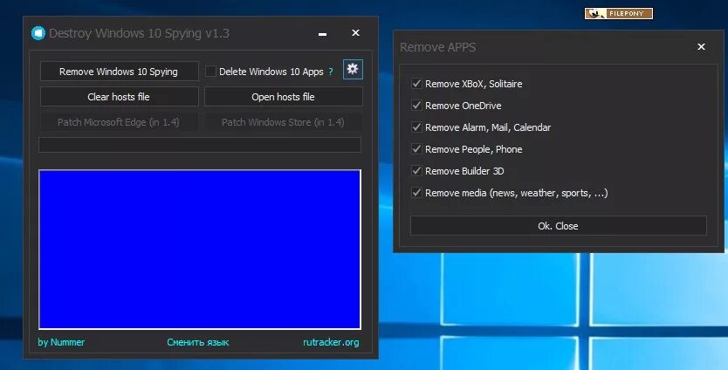Uncheck Remove OneDrive option
This screenshot has height=370, width=728.
click(x=416, y=106)
